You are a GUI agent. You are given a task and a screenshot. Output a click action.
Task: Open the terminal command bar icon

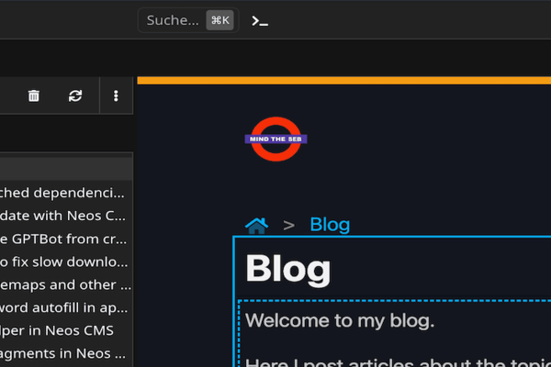tap(260, 21)
